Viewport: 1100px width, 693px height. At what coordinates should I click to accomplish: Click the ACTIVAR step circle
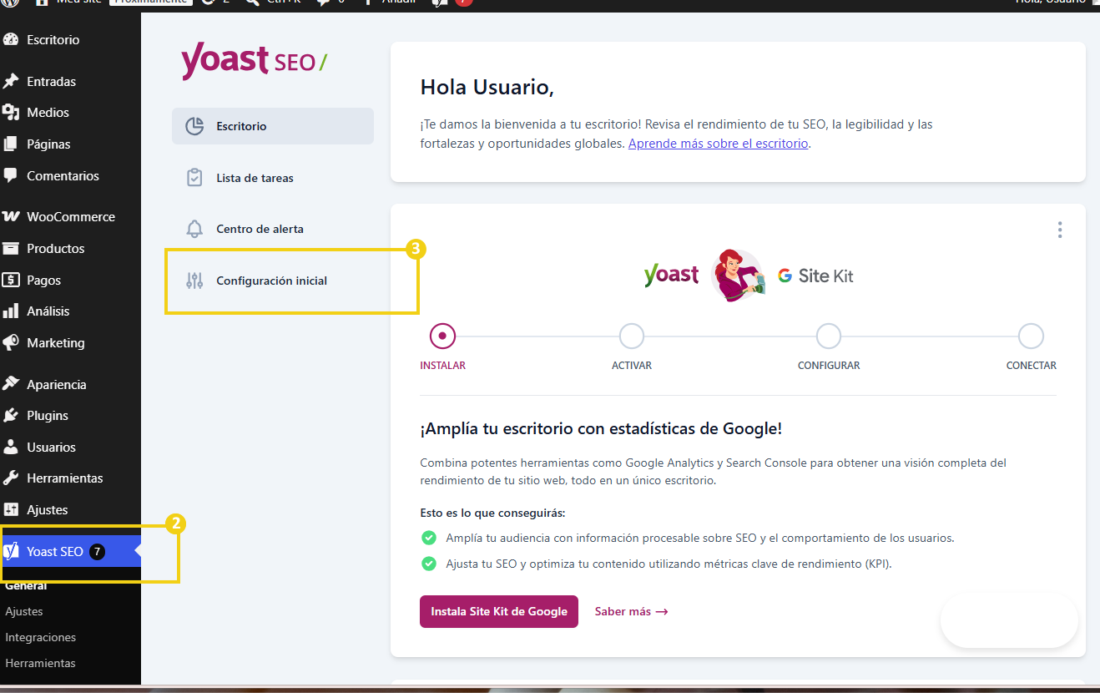pos(632,336)
